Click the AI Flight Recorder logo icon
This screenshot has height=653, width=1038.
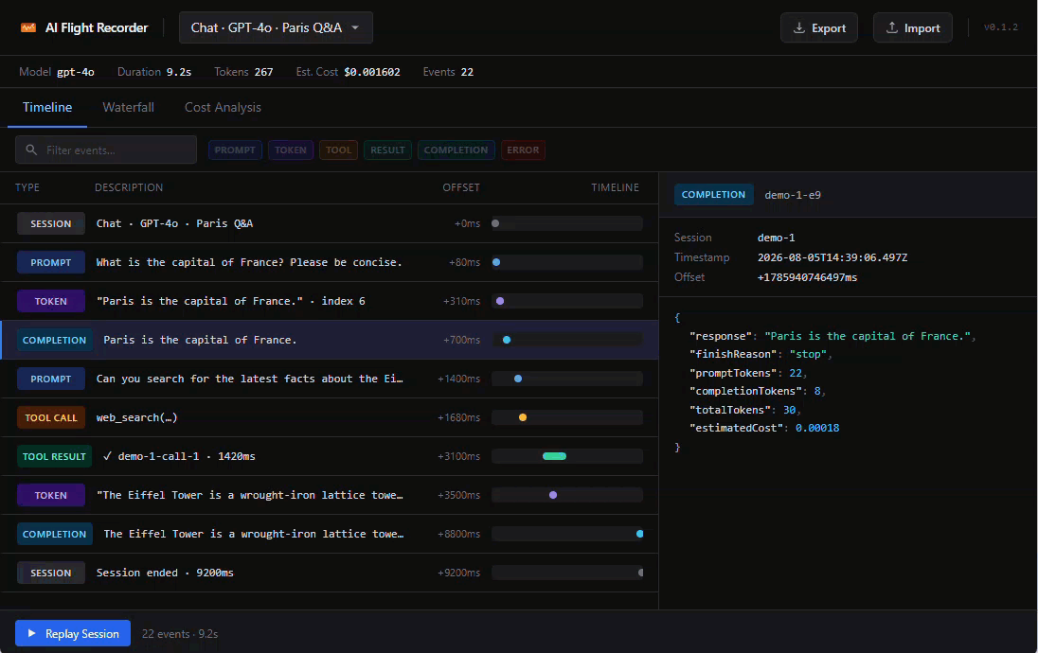[x=28, y=27]
